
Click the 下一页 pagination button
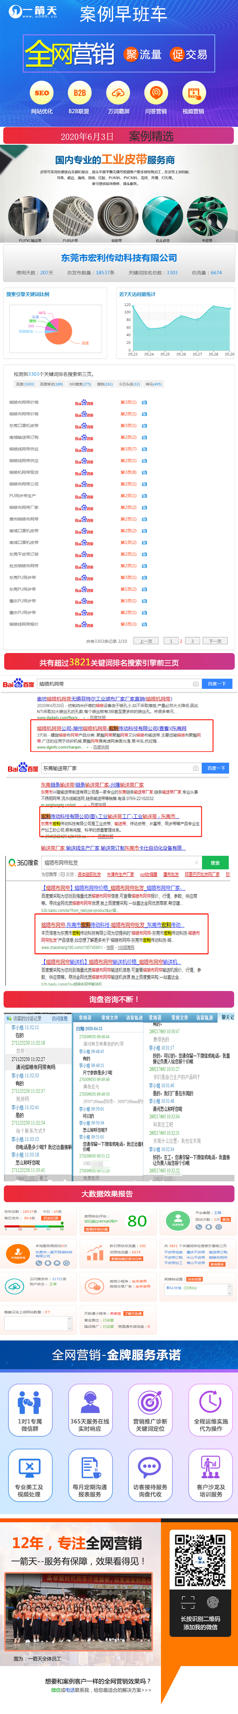pos(215,641)
